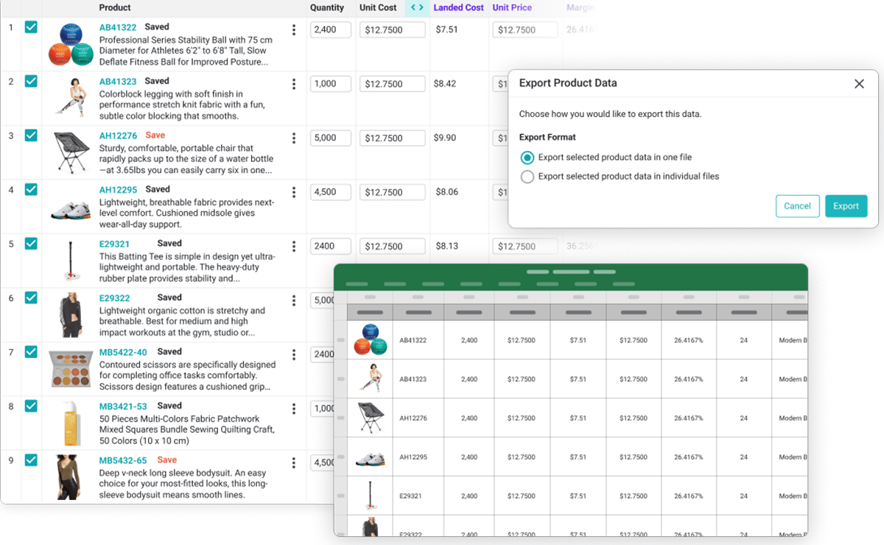Choose export selected data in one file
The image size is (884, 545).
coord(527,158)
